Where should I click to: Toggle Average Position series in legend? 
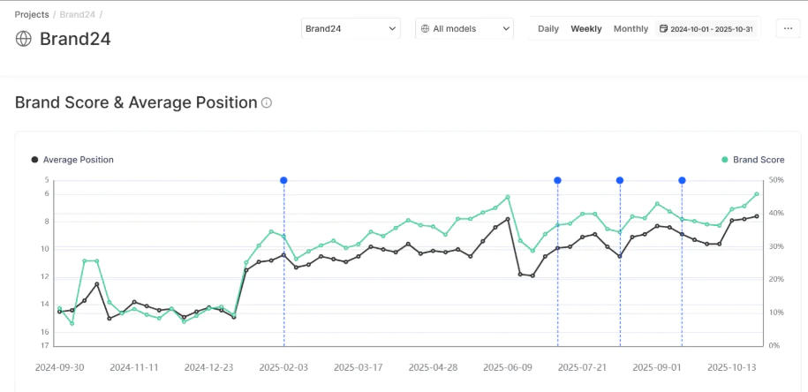coord(78,160)
